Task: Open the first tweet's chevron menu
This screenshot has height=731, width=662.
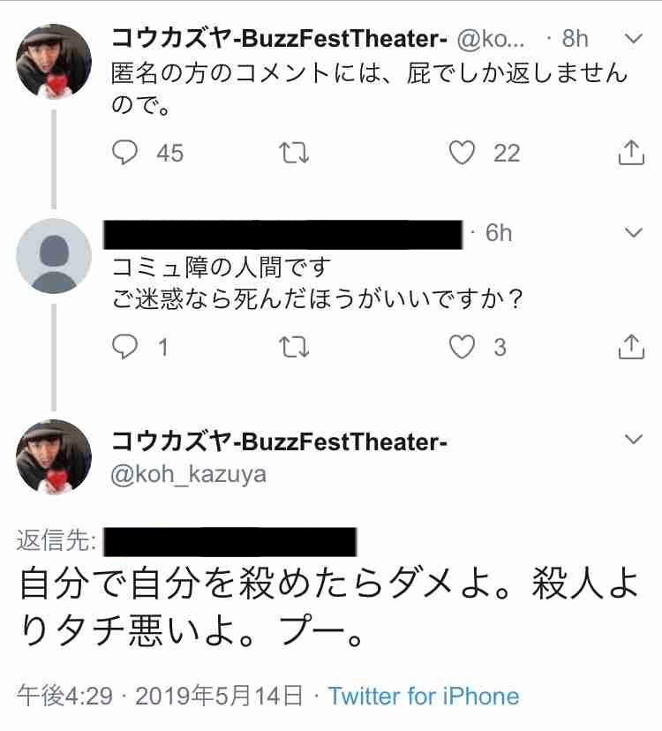Action: point(632,40)
